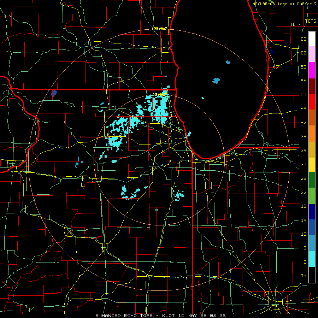Select the KLOT radar site identifier

[x=169, y=316]
